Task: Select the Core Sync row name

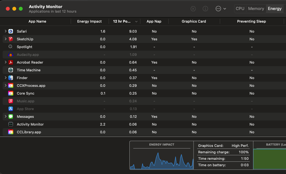Action: point(26,93)
